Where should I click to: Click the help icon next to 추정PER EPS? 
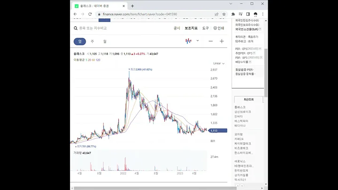[x=254, y=53]
